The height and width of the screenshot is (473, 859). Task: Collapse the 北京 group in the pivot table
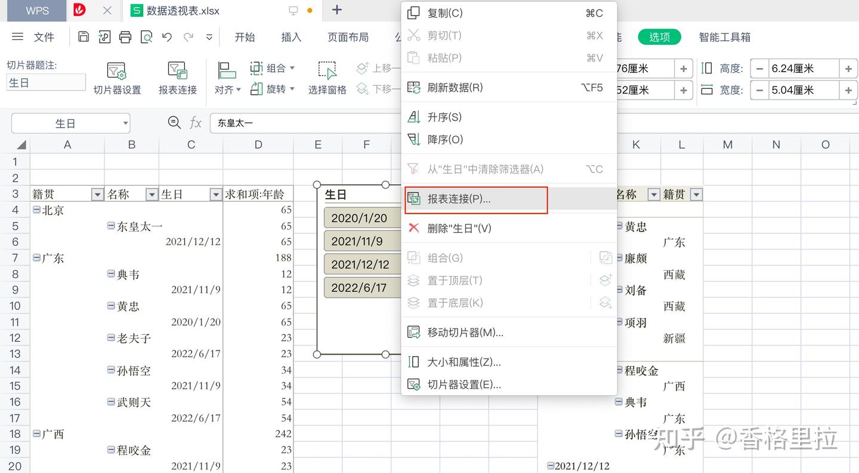[36, 209]
